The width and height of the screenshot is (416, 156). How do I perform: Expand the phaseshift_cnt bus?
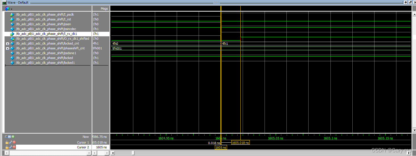tap(7, 49)
